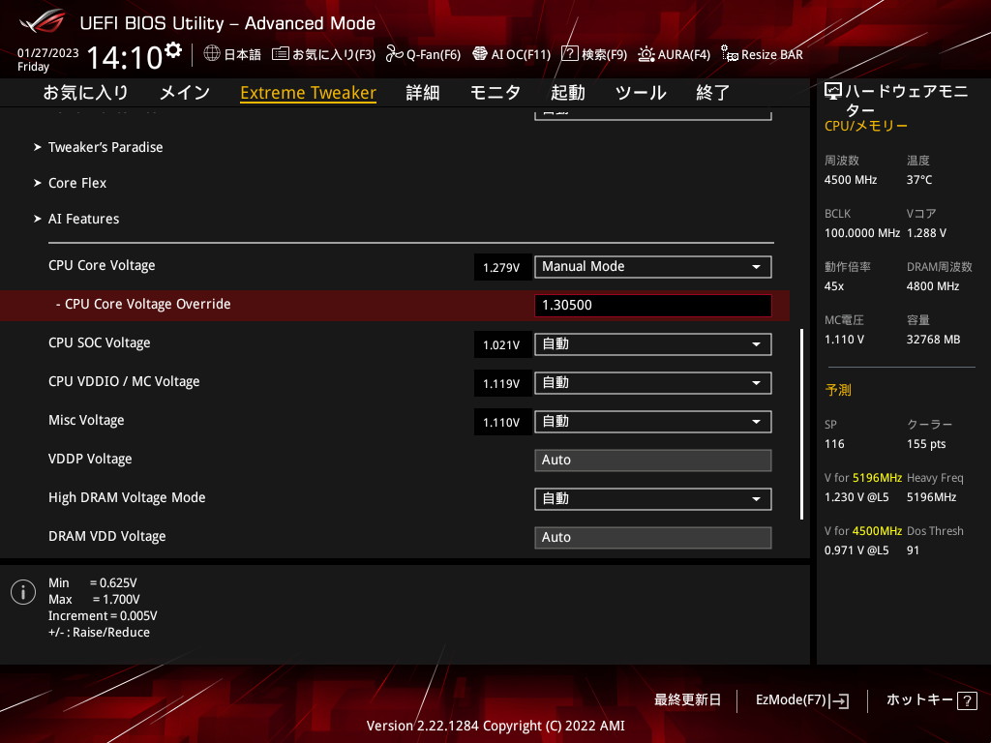This screenshot has width=991, height=743.
Task: Switch to the モニタ tab
Action: [x=495, y=93]
